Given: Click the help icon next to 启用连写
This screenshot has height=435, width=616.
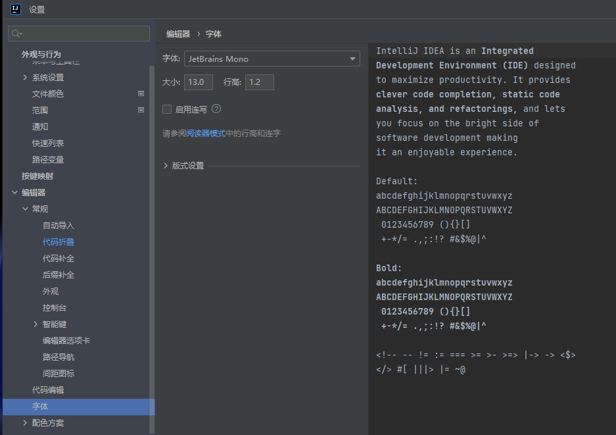Looking at the screenshot, I should pos(216,109).
